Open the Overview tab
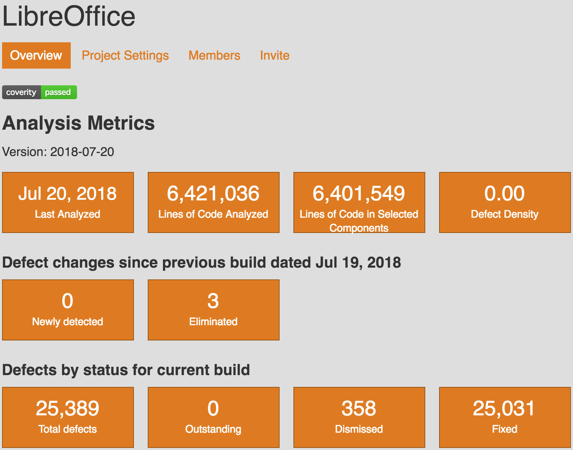573x450 pixels. click(36, 55)
